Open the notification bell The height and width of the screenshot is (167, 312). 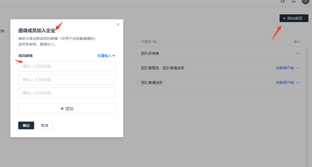click(x=294, y=1)
